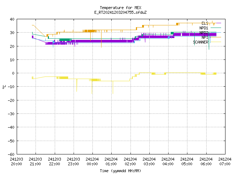
Task: Click the yellow SCANNER legend line sample
Action: click(x=216, y=42)
